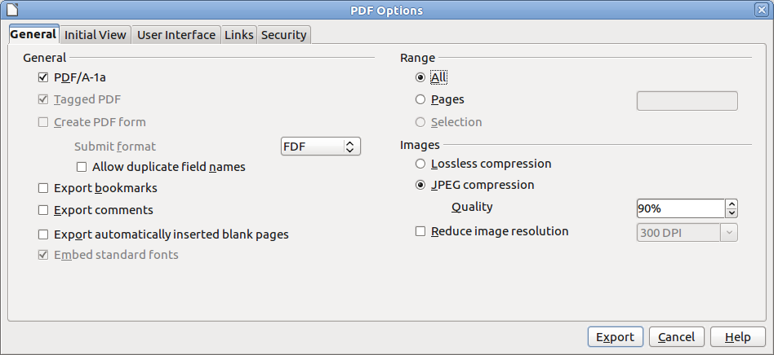Expand the 300 DPI resolution dropdown

(x=687, y=233)
